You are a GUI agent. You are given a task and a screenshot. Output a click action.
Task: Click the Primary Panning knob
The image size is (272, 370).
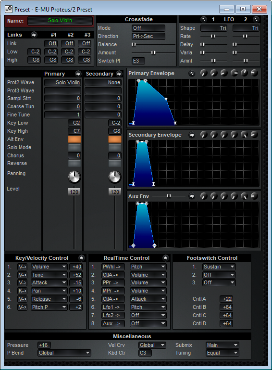pos(74,177)
